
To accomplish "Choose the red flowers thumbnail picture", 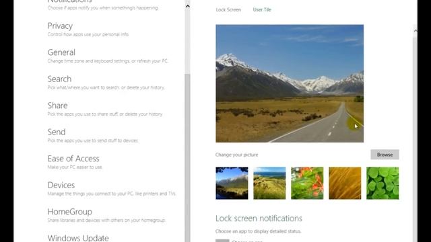I will [307, 183].
